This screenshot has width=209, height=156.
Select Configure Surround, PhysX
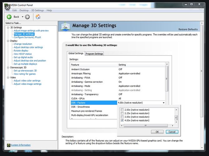pyautogui.click(x=27, y=37)
